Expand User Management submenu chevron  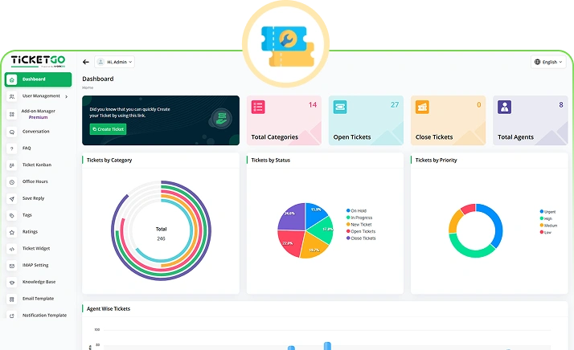coord(66,96)
